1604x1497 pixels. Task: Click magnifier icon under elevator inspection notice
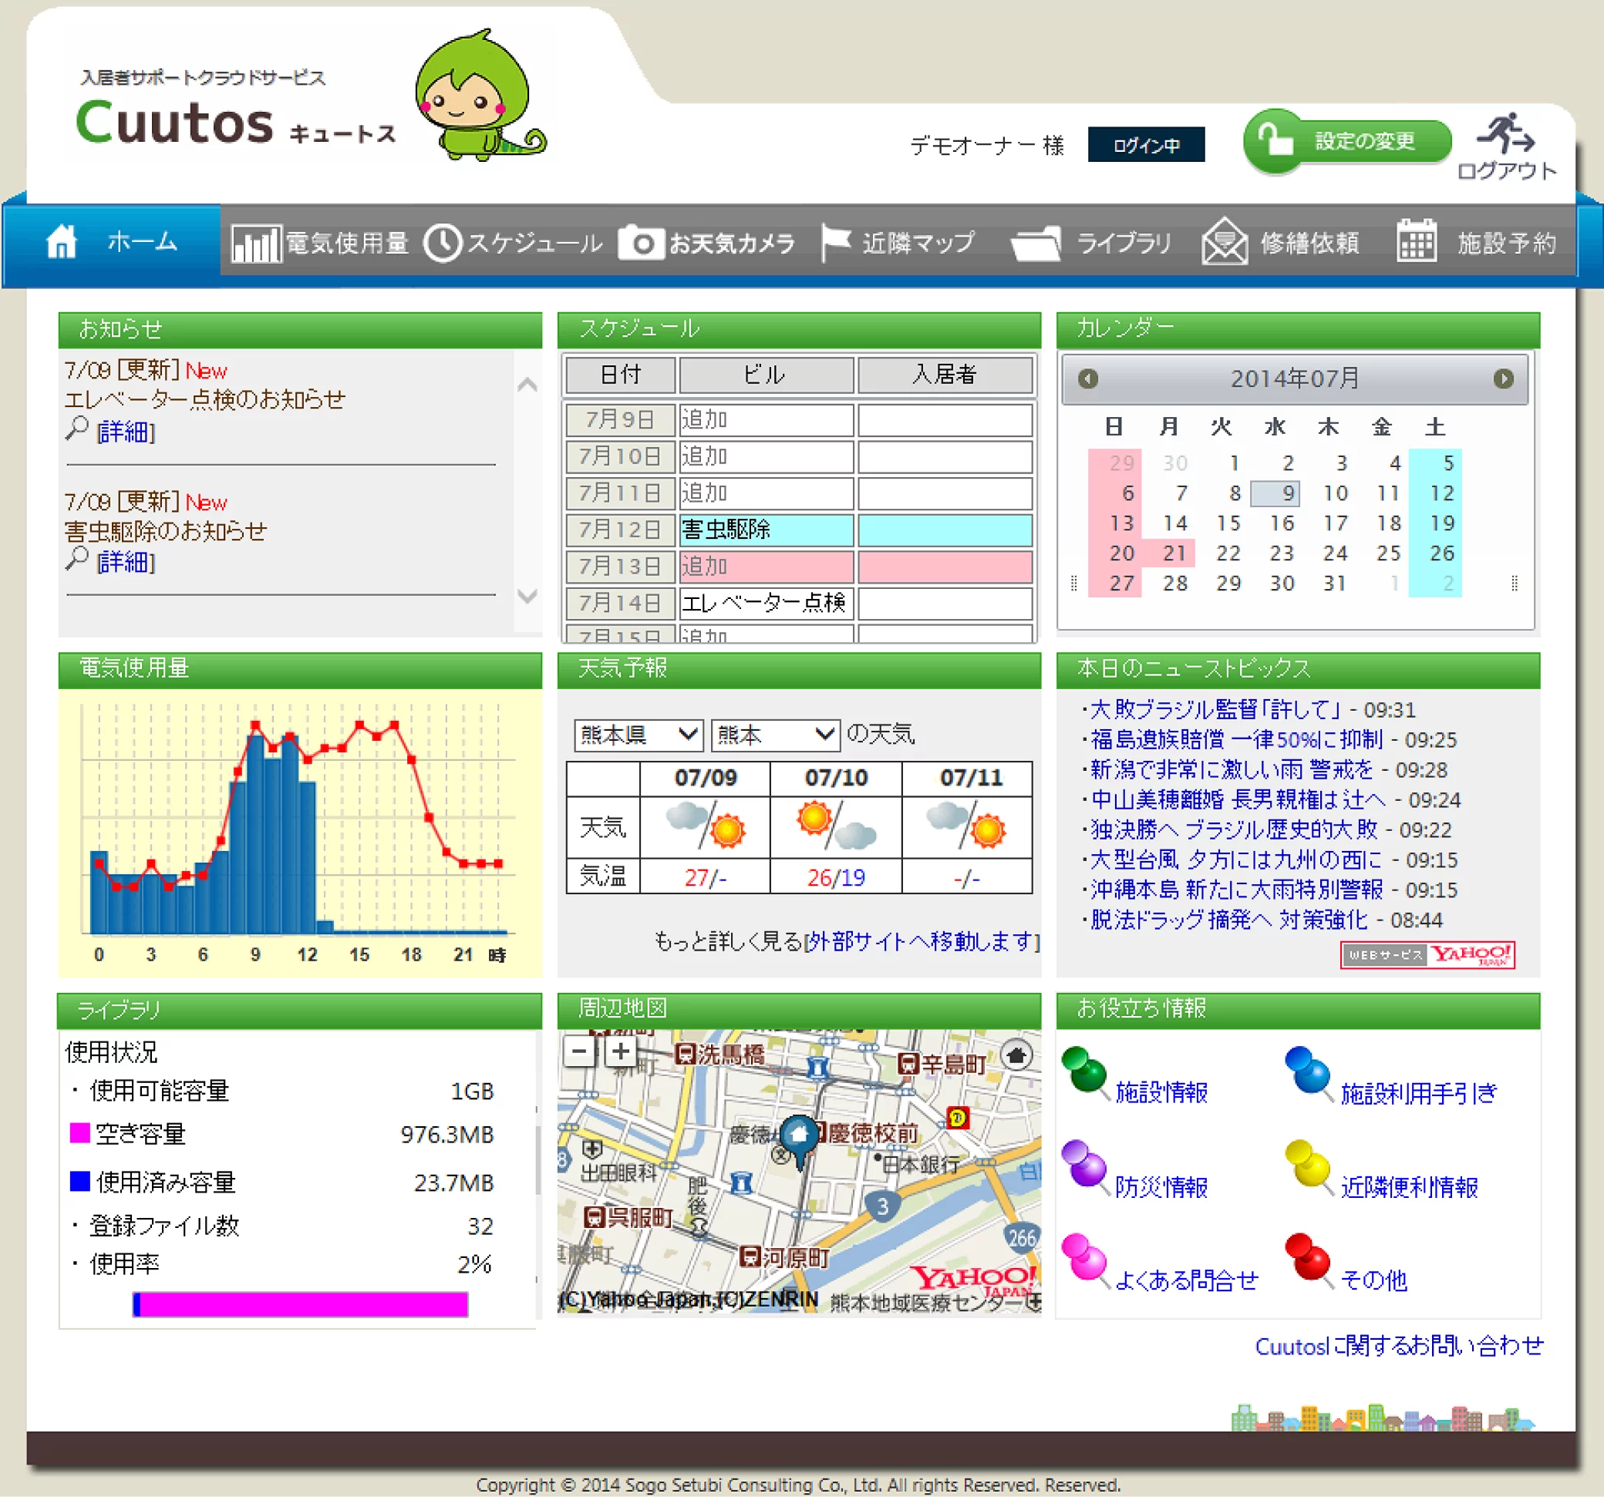(x=76, y=429)
